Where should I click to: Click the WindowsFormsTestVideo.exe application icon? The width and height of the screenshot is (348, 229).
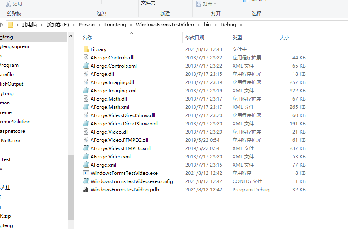point(86,173)
